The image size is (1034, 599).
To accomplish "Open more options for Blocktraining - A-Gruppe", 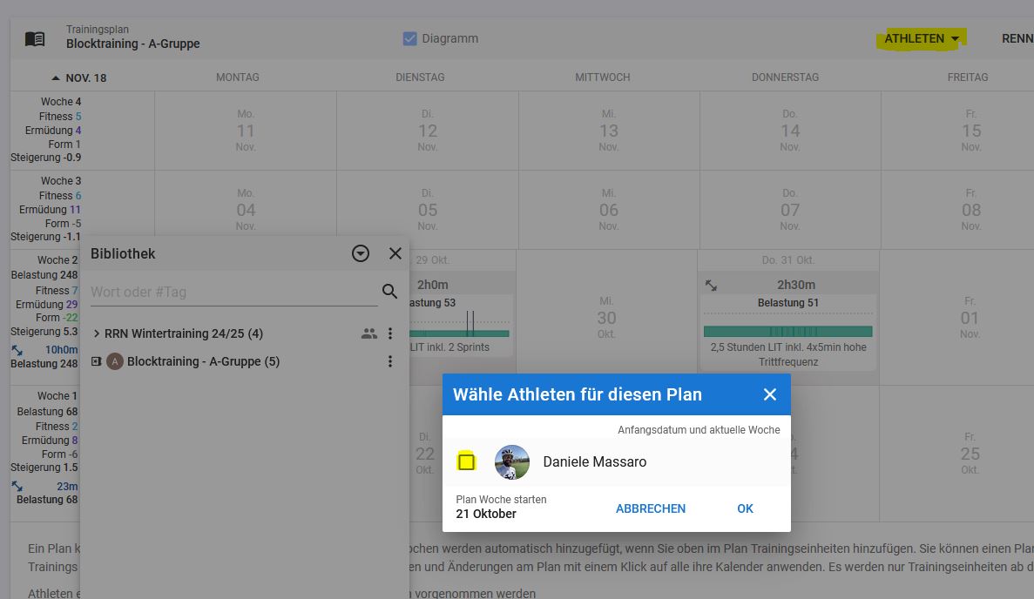I will (x=390, y=361).
